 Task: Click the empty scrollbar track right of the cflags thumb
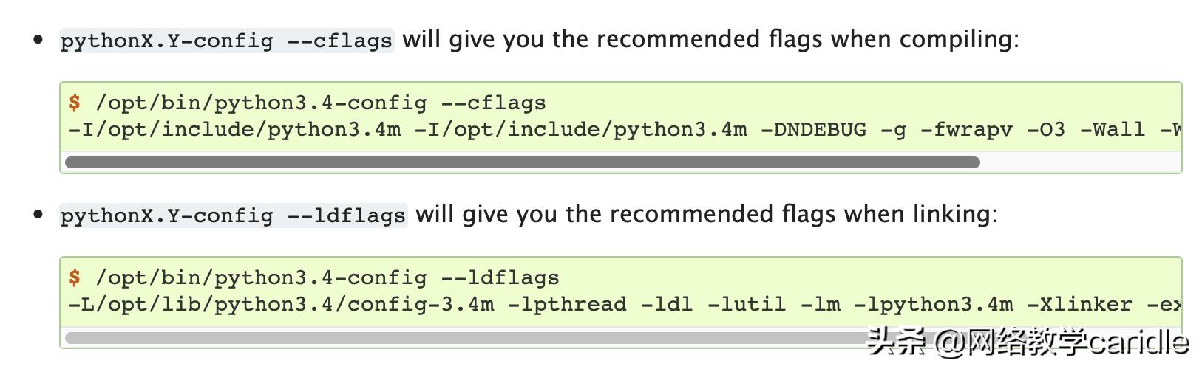click(1079, 162)
